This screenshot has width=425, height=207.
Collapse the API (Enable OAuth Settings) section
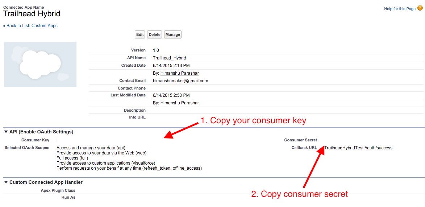click(6, 132)
